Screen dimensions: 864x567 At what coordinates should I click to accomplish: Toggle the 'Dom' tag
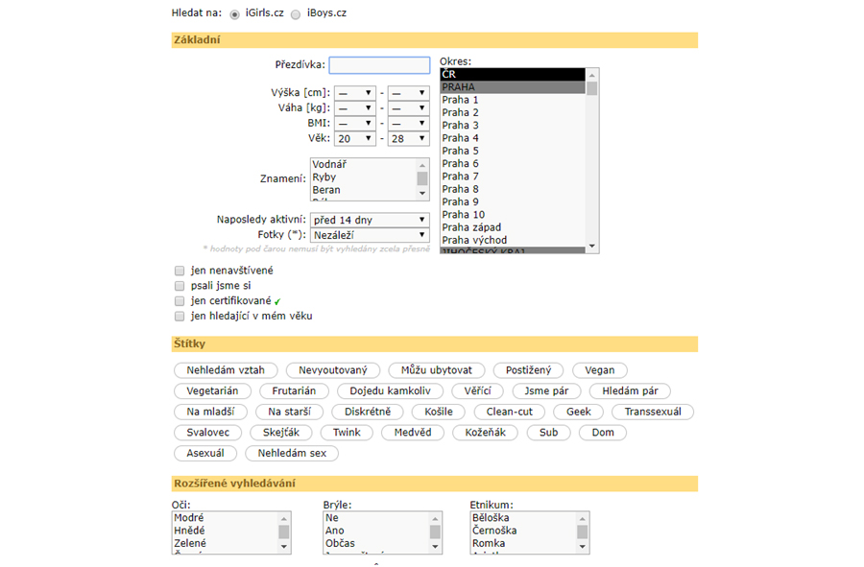603,433
